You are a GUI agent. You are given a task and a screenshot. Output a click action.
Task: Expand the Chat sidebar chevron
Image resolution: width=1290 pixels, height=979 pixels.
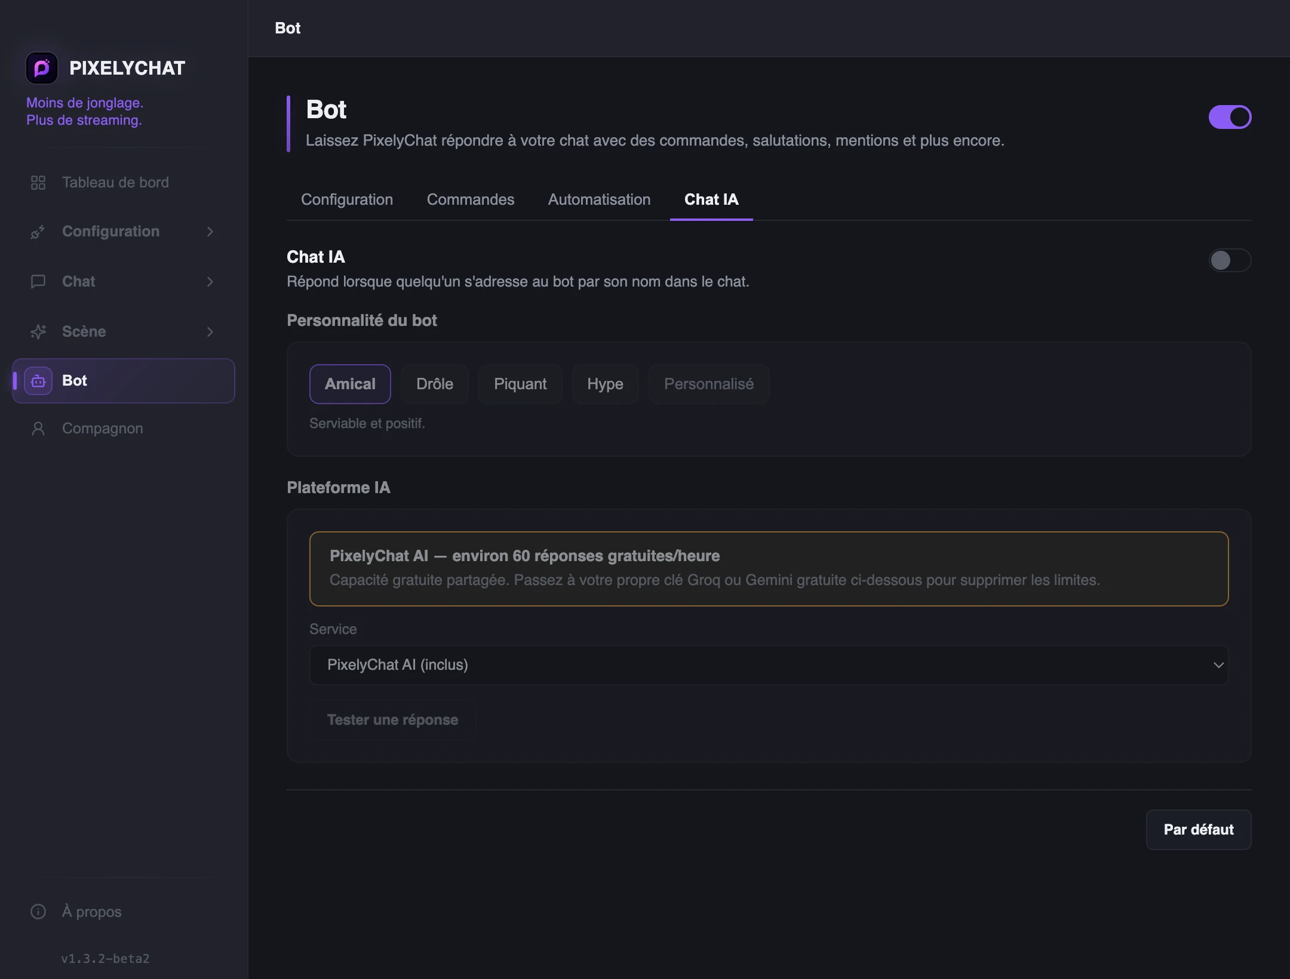210,282
